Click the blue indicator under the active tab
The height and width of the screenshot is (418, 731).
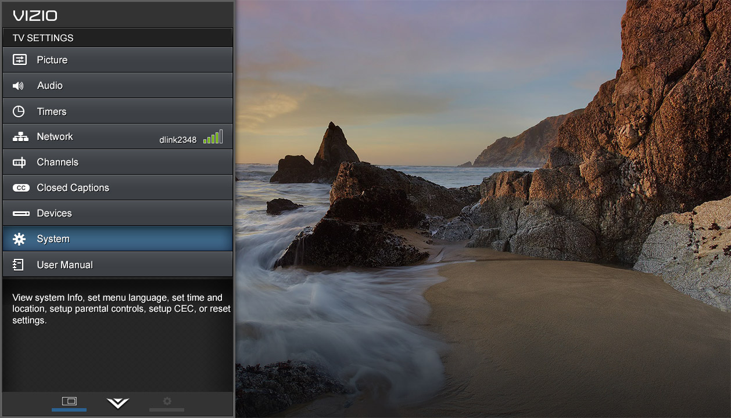69,409
